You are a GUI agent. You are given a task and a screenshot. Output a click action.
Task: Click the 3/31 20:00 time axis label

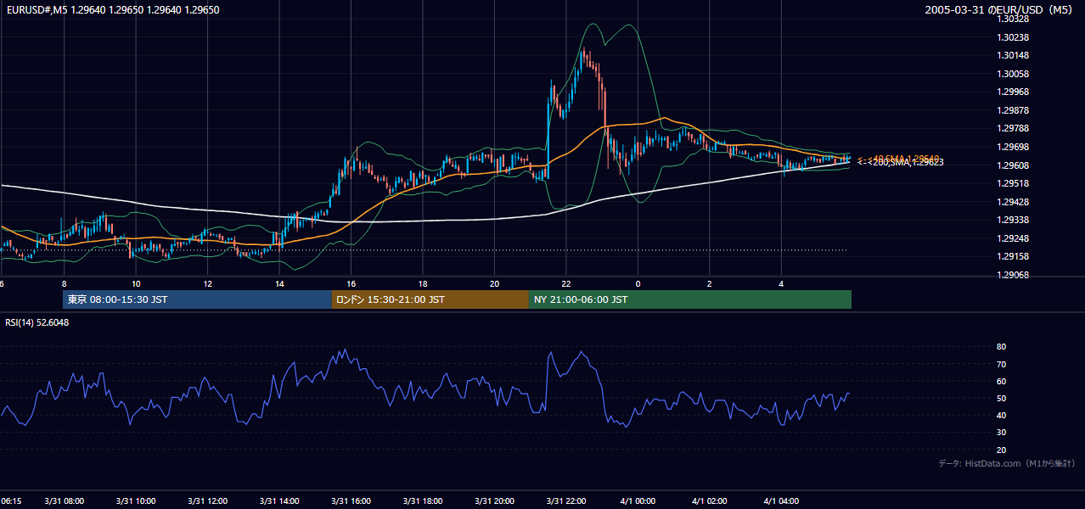pyautogui.click(x=495, y=501)
